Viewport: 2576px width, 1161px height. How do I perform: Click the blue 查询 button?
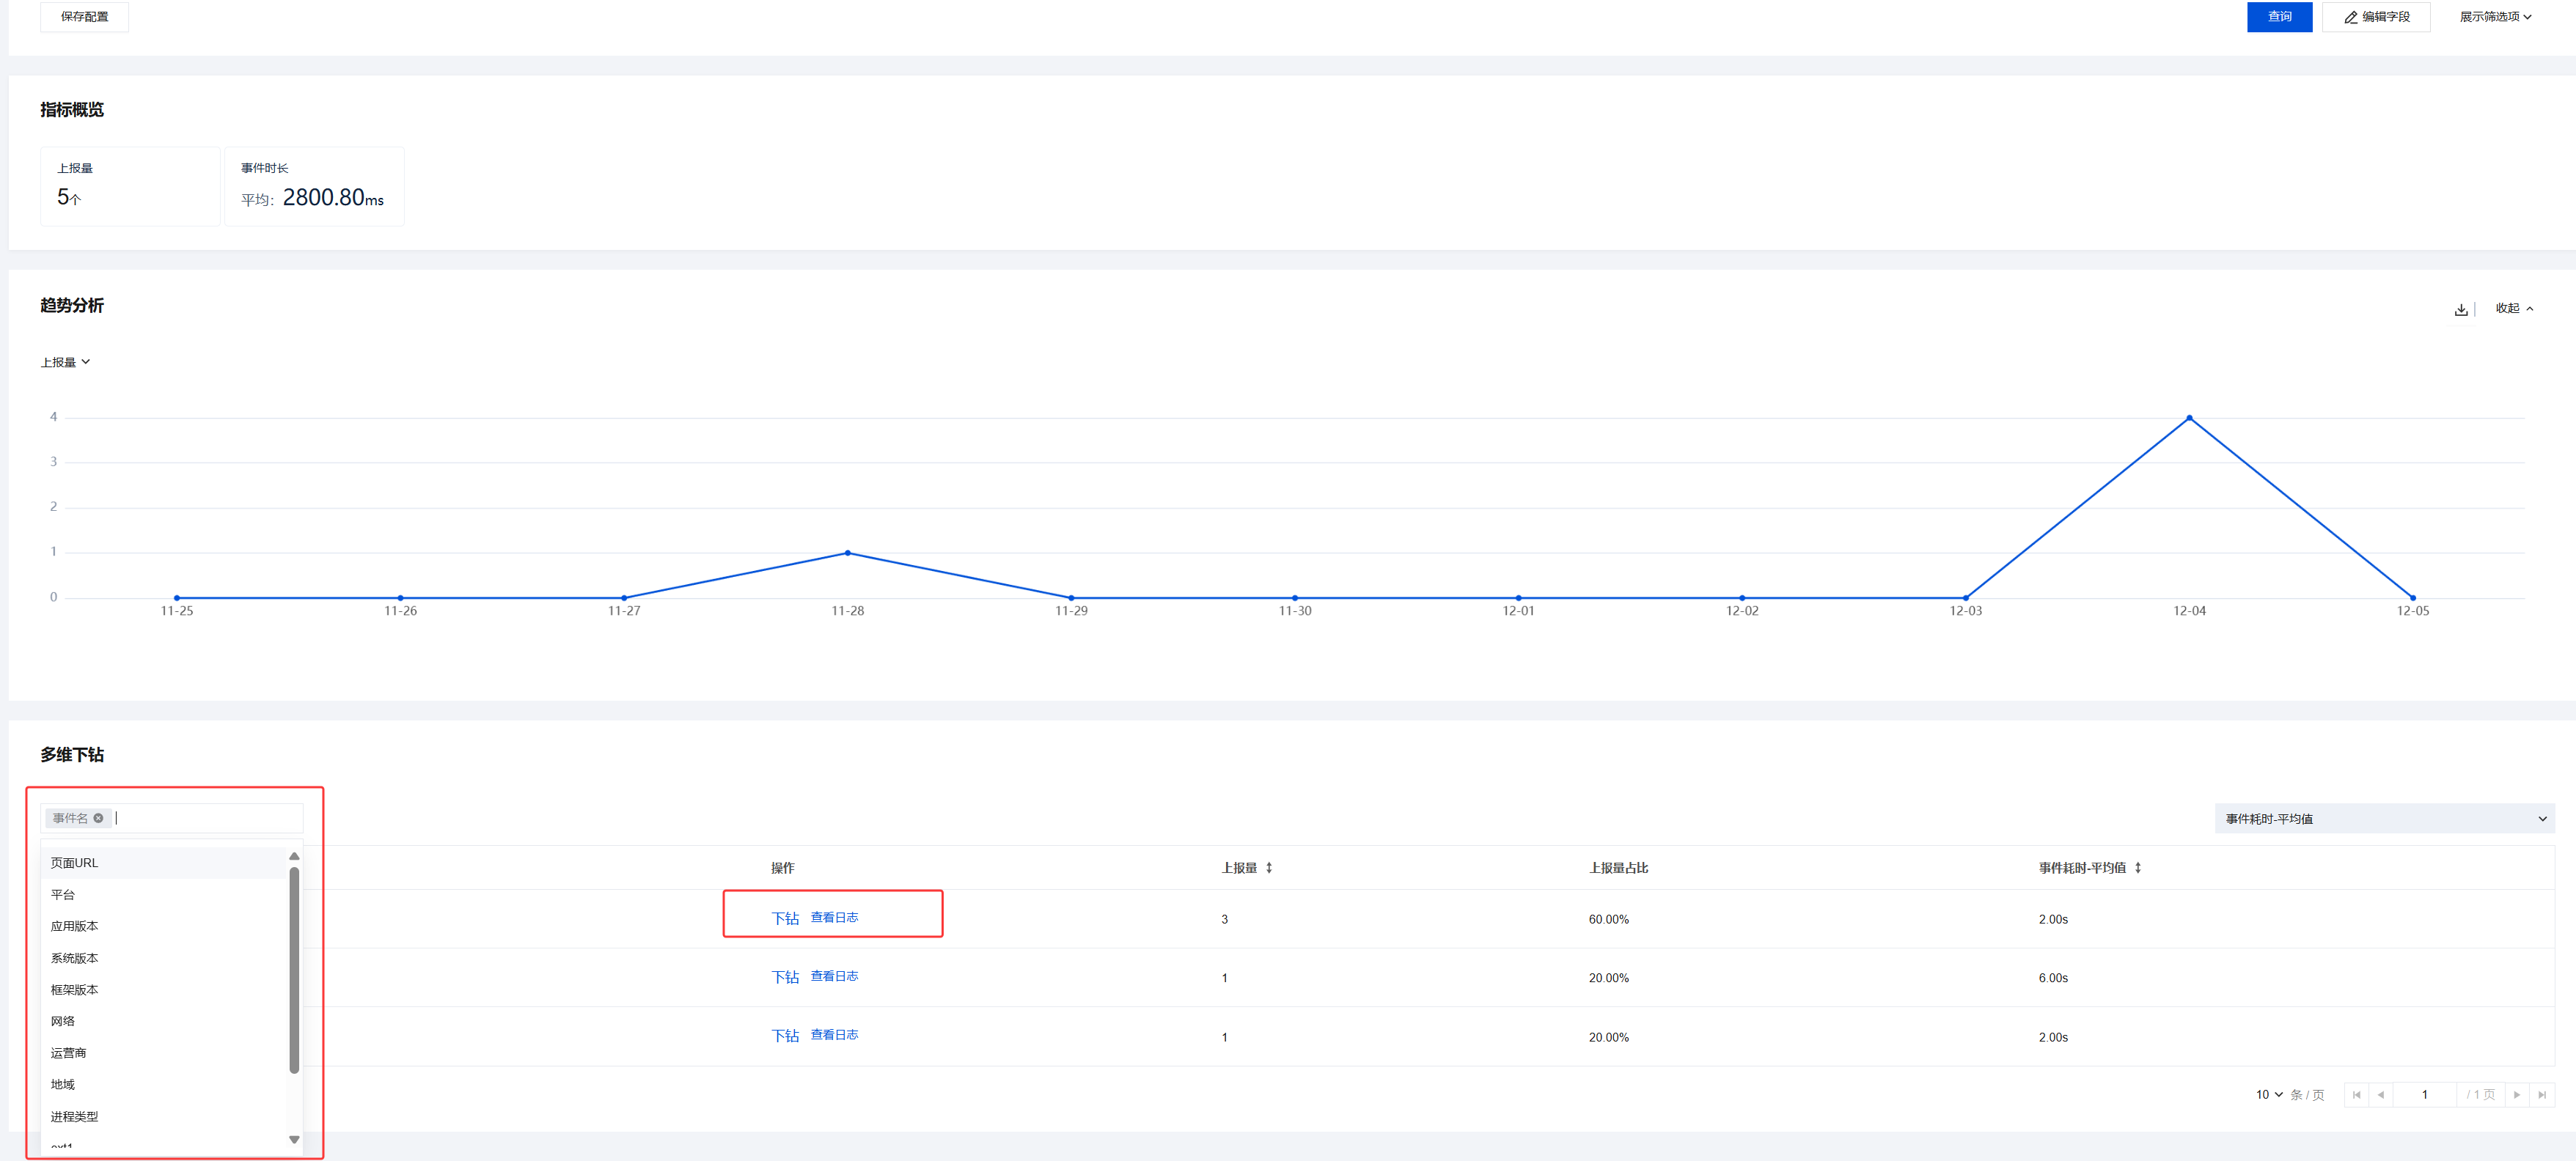(2278, 17)
